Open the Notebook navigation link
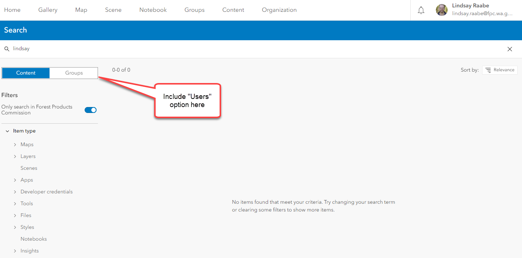Viewport: 522px width, 258px height. click(153, 10)
